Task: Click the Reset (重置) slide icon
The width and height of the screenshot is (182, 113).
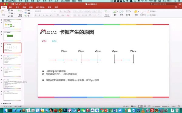Action: coord(26,13)
